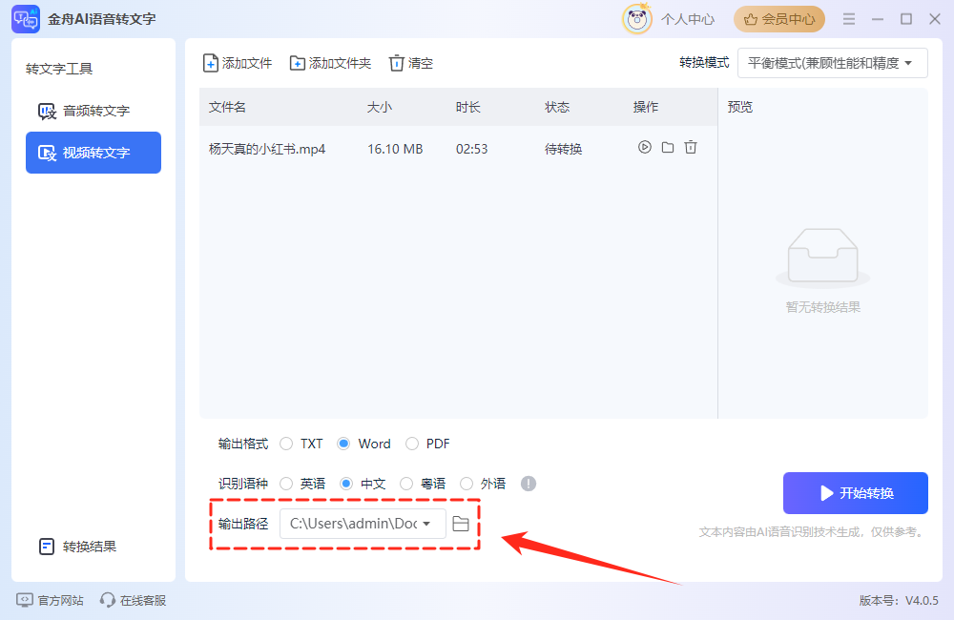Select TXT output format
954x620 pixels.
tap(286, 444)
